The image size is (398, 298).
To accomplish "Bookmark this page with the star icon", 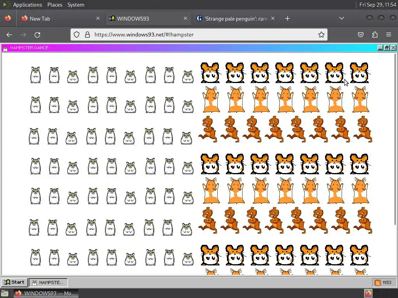I will [321, 35].
